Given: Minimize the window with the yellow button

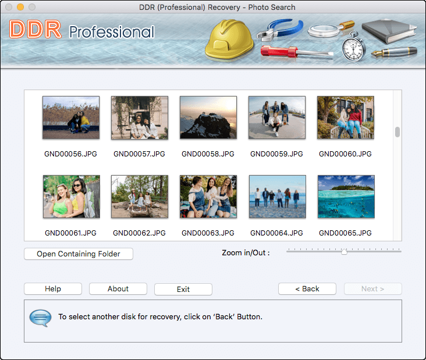Looking at the screenshot, I should 20,7.
